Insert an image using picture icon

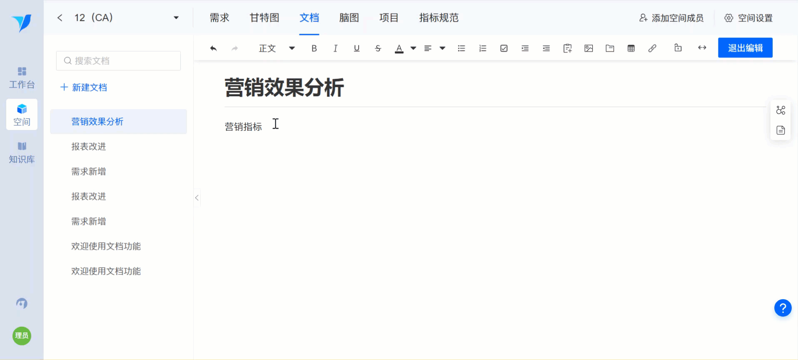tap(589, 48)
